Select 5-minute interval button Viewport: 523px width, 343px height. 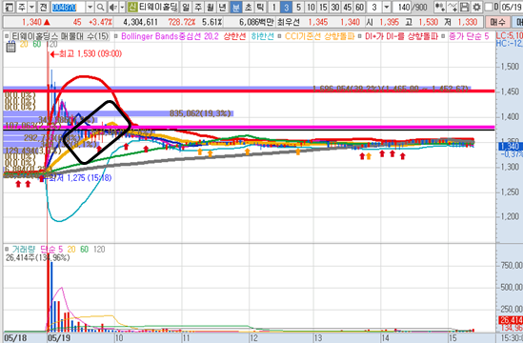298,7
